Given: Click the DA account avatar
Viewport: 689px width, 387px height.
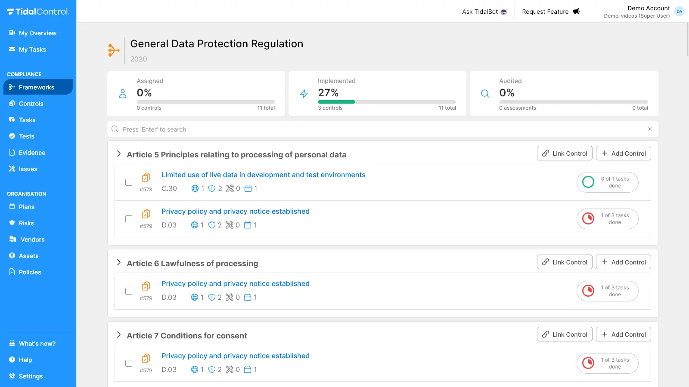Looking at the screenshot, I should [679, 12].
